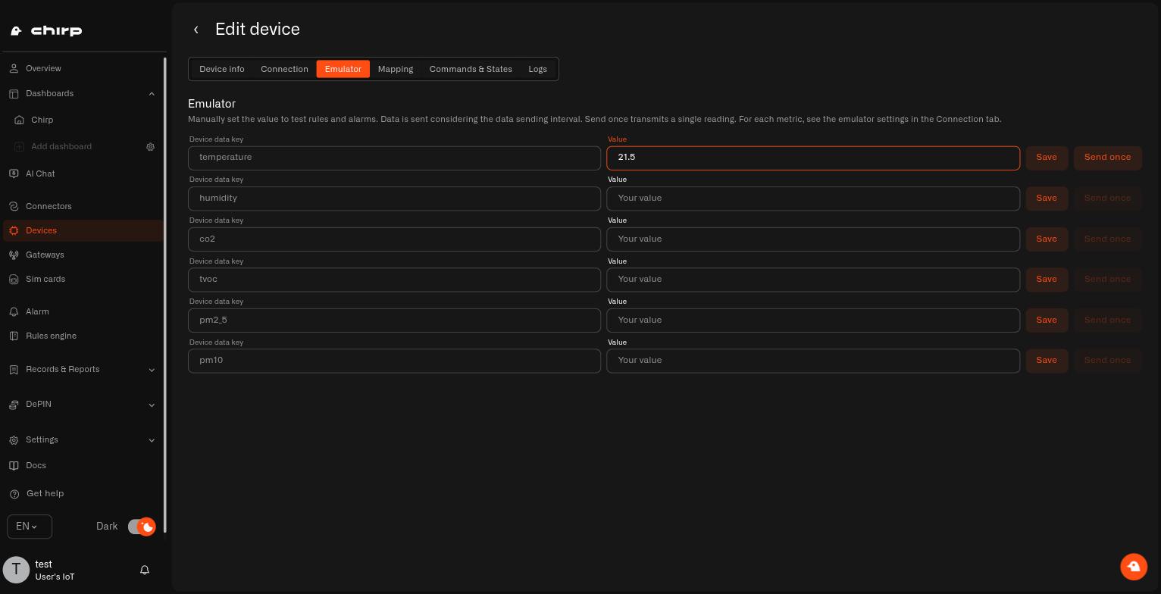Open the Chirp dashboard
This screenshot has width=1161, height=594.
click(x=42, y=120)
